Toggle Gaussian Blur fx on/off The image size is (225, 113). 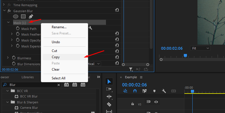coord(9,11)
